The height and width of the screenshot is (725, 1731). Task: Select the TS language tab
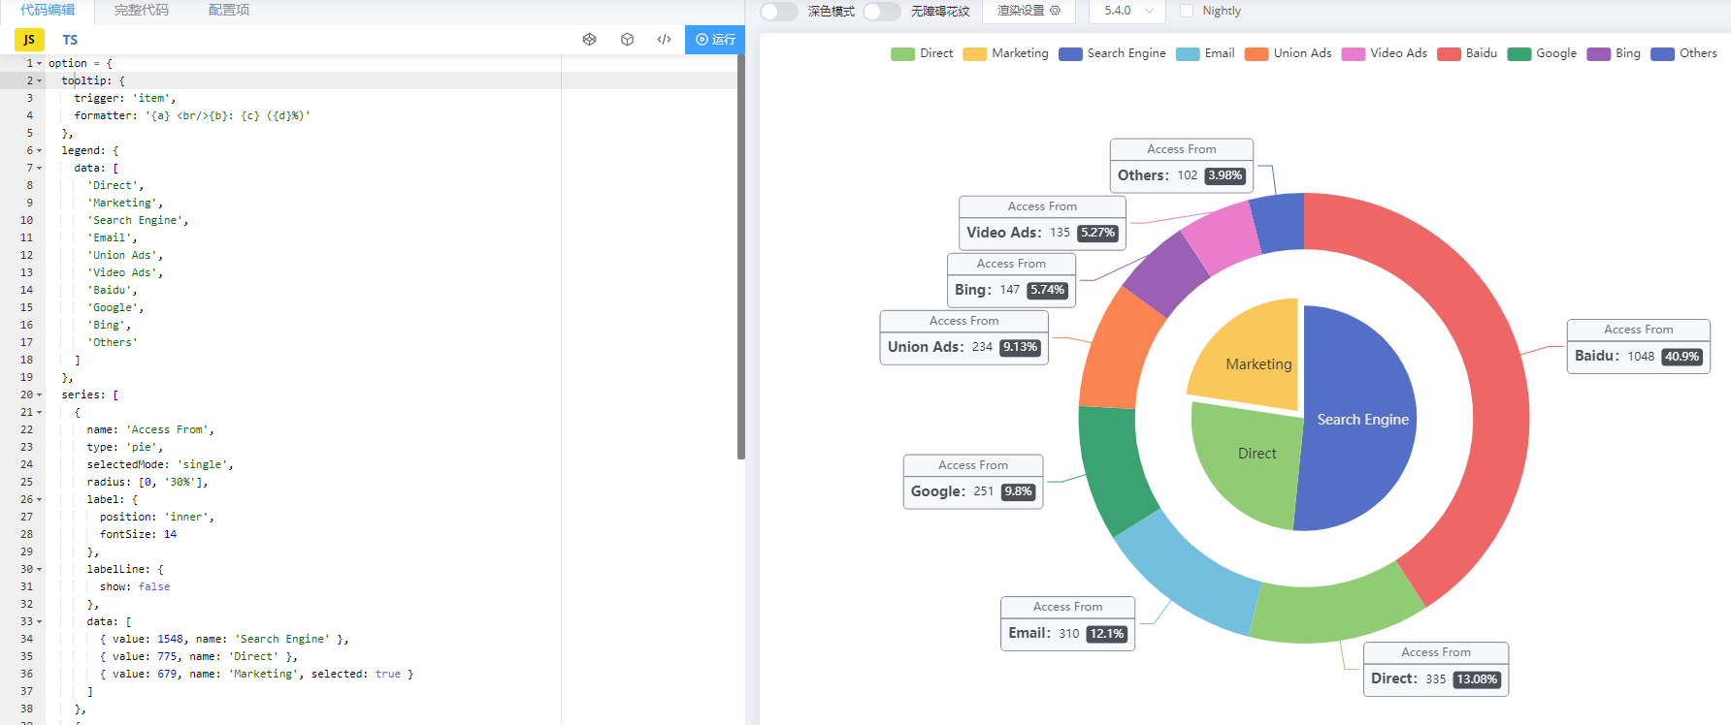[x=70, y=40]
